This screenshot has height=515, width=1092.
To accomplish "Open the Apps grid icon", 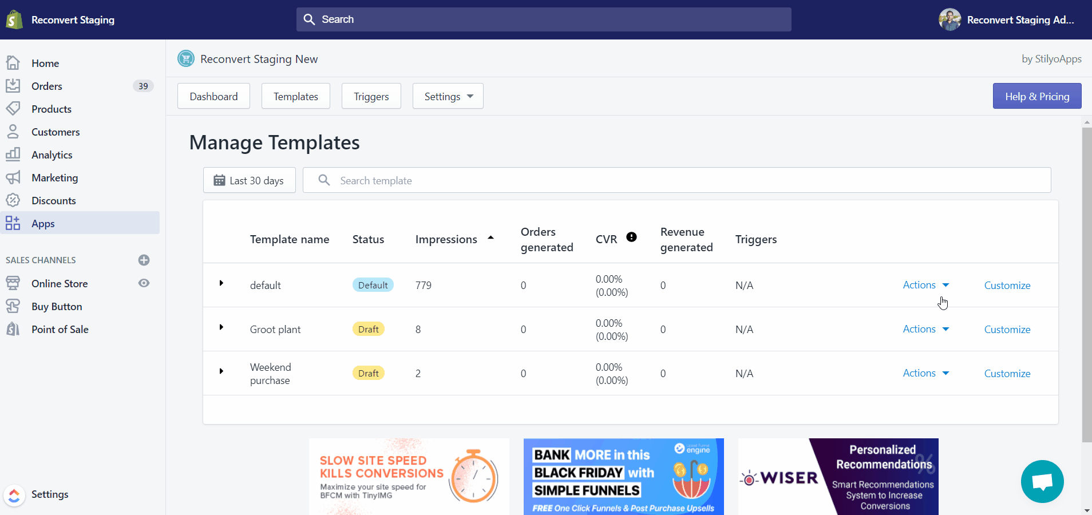I will pyautogui.click(x=13, y=223).
